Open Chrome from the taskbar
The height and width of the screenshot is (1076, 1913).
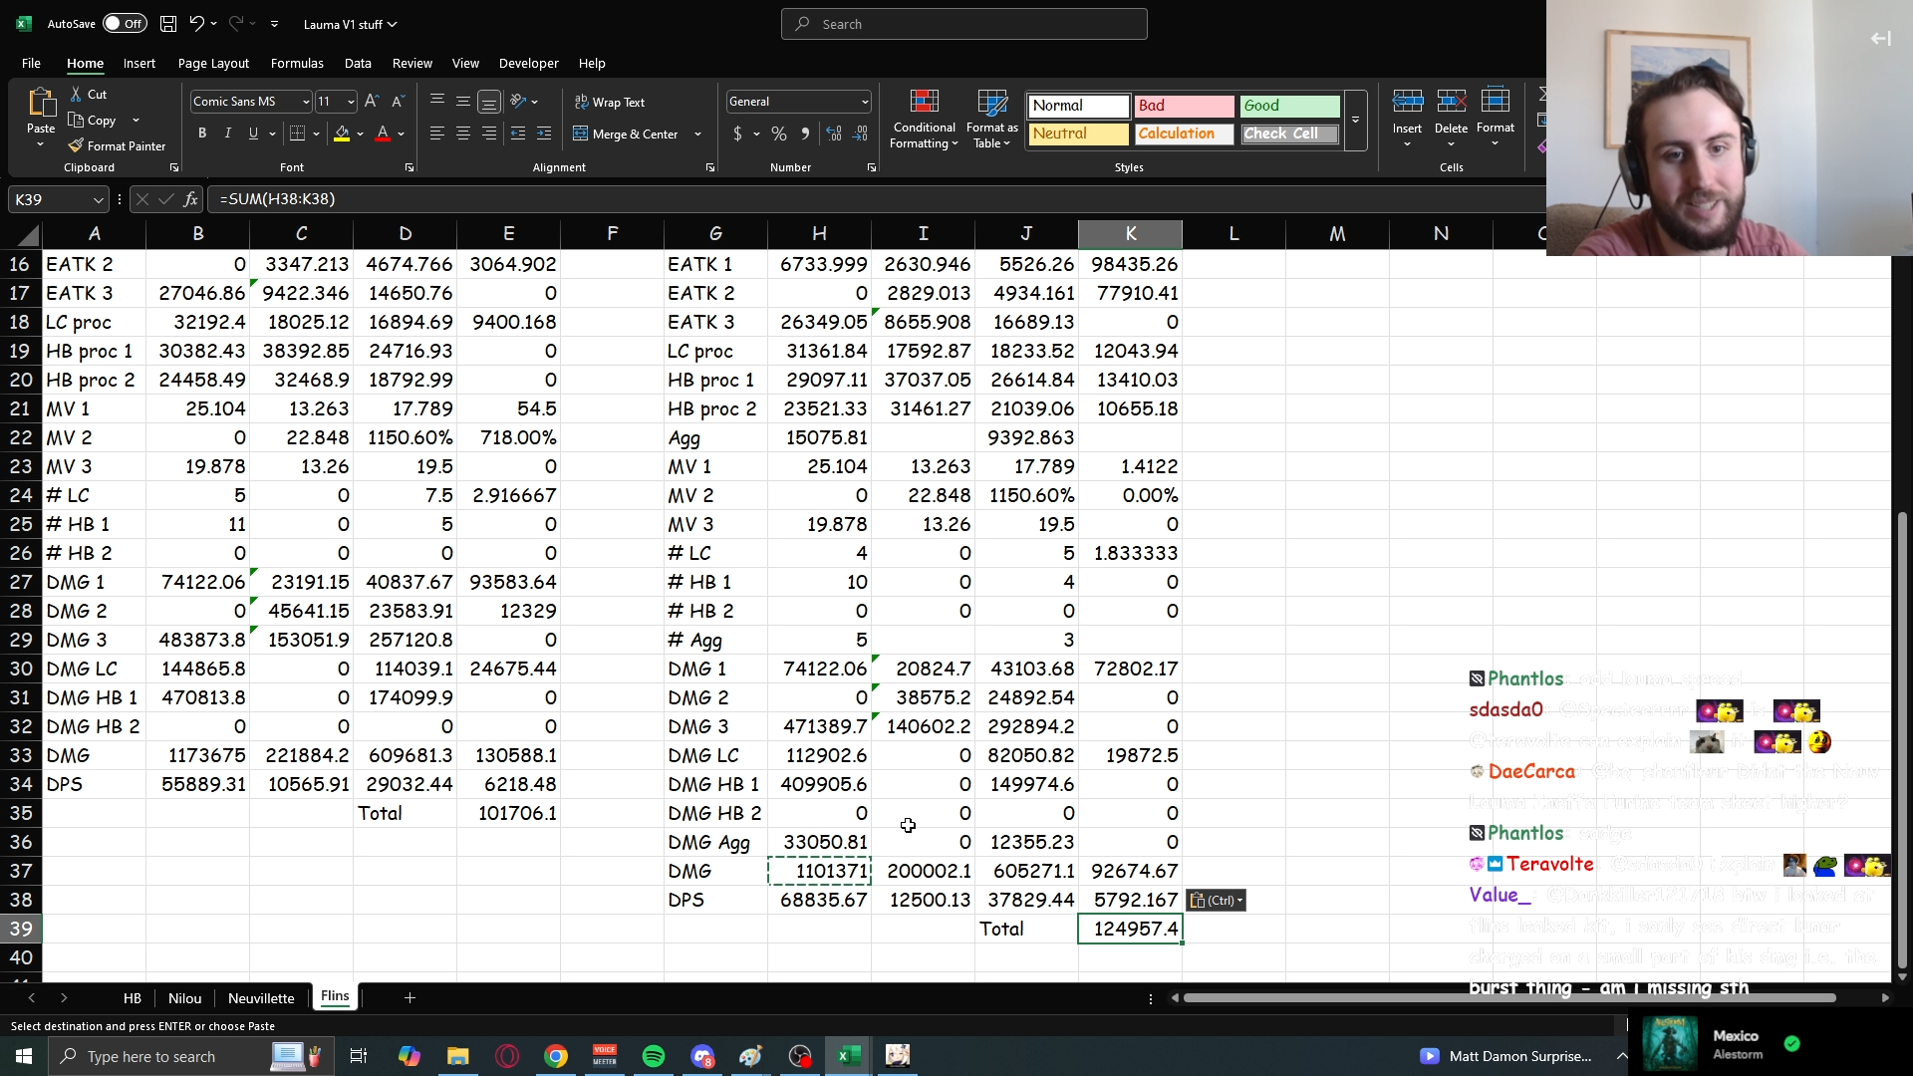click(x=556, y=1056)
